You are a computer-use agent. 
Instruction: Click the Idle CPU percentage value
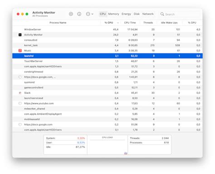(x=80, y=147)
